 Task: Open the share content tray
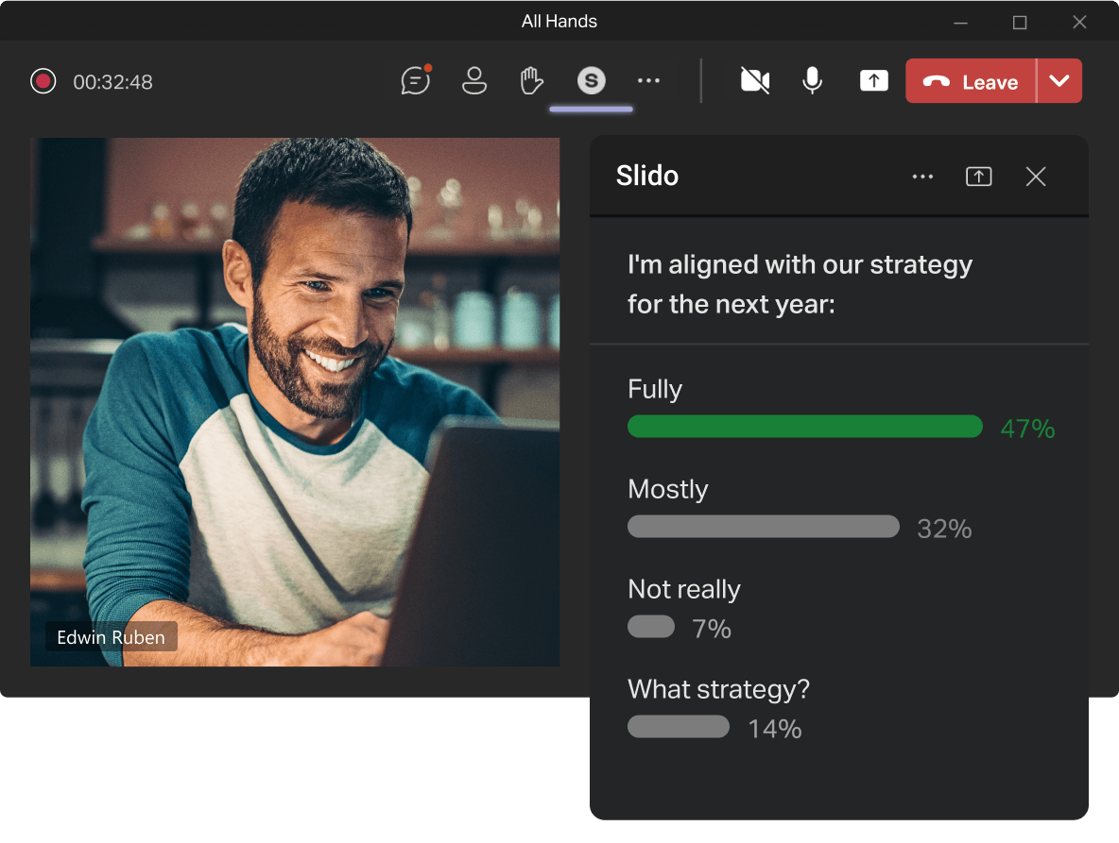click(873, 80)
